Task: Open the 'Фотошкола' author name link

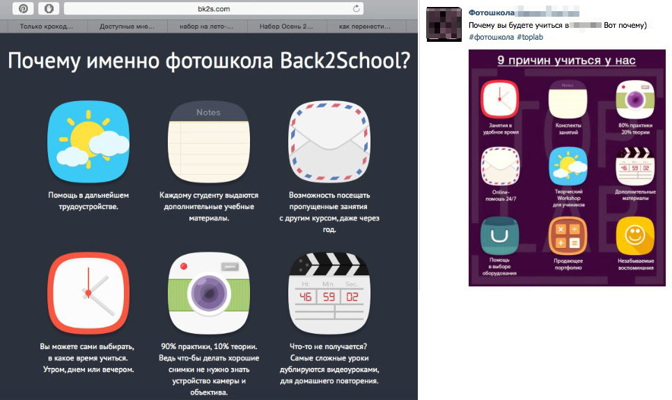Action: point(491,13)
